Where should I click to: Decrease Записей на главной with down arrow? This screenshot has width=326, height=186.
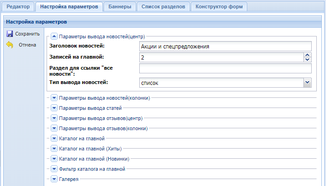(307, 60)
